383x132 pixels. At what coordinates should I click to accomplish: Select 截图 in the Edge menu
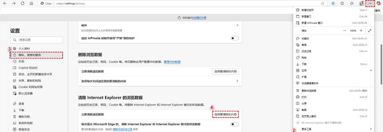pyautogui.click(x=334, y=110)
